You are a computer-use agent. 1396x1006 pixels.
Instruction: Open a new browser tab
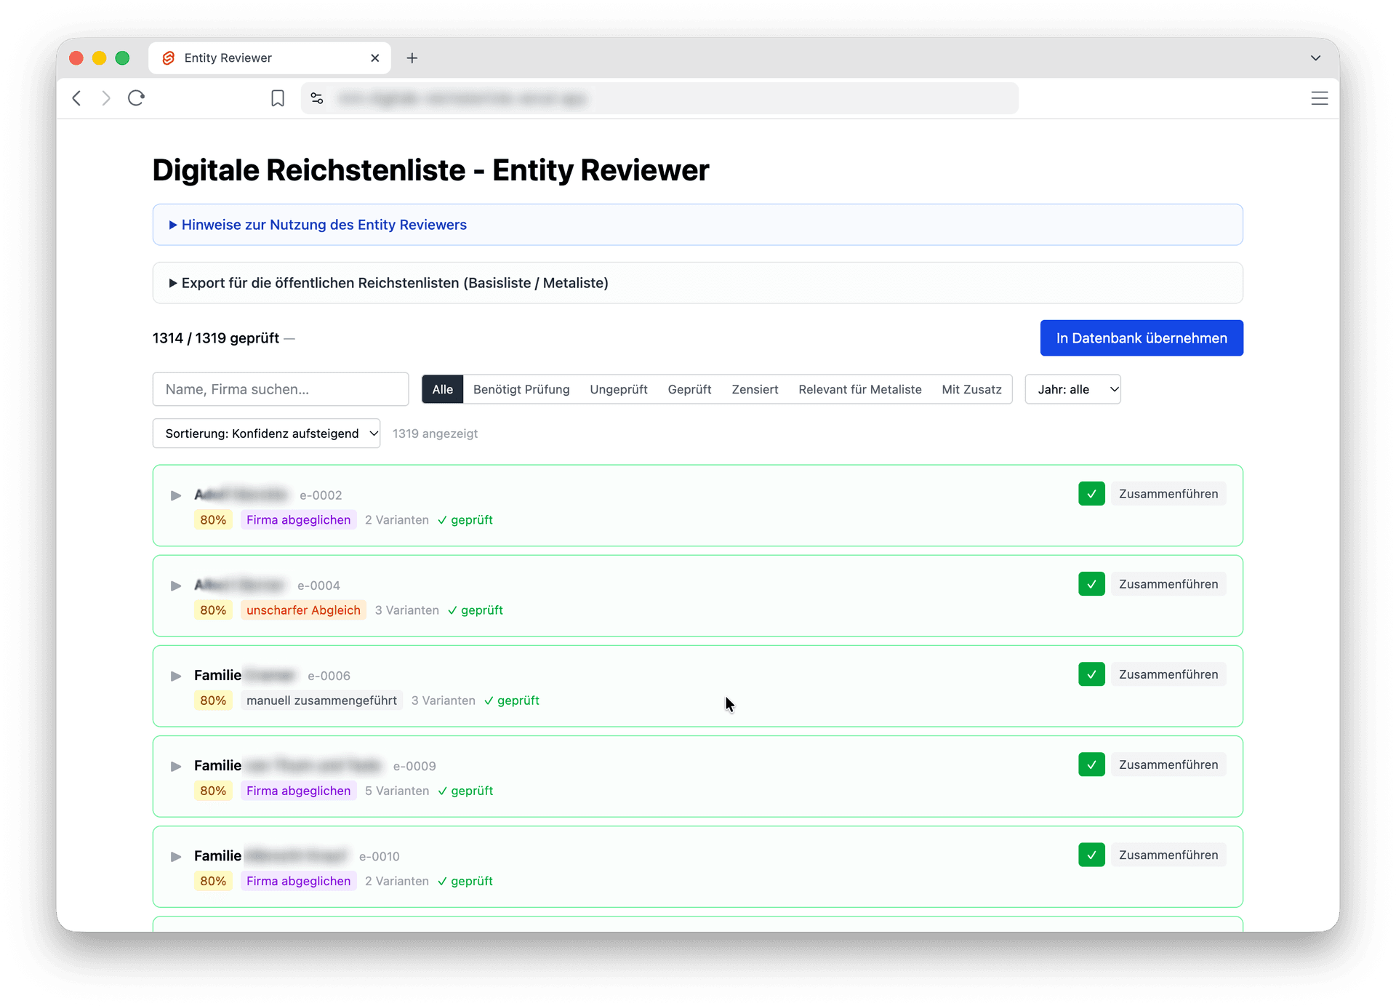pos(412,58)
